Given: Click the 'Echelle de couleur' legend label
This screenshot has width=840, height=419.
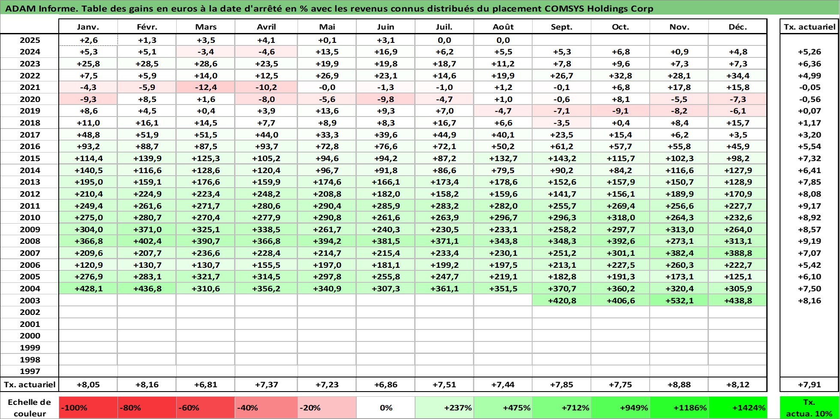Looking at the screenshot, I should pyautogui.click(x=30, y=408).
